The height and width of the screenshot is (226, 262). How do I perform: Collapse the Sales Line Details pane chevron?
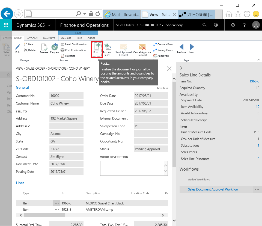(181, 68)
